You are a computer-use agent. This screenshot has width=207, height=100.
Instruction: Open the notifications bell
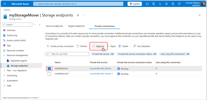point(160,4)
